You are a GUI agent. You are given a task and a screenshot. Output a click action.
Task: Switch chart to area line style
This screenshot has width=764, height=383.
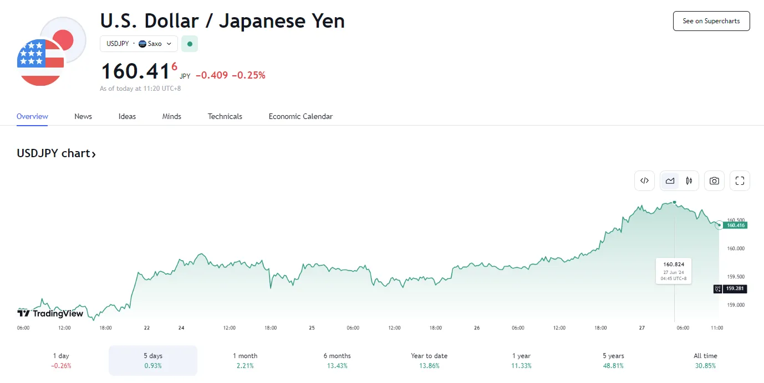(670, 180)
